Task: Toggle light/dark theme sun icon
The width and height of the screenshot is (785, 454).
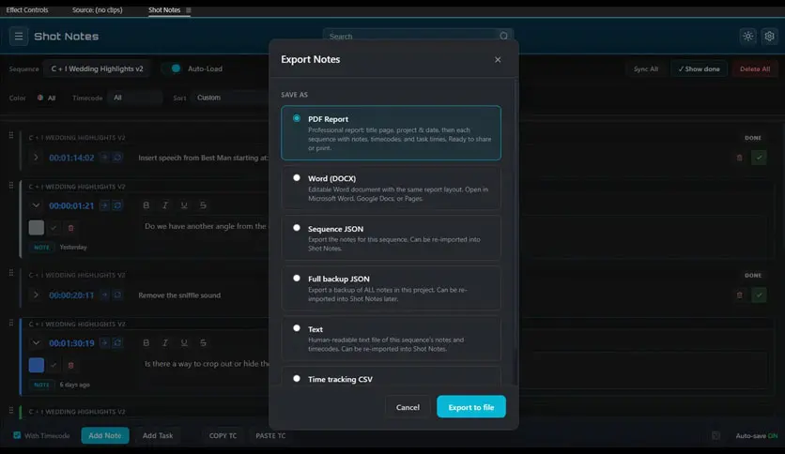Action: point(748,36)
